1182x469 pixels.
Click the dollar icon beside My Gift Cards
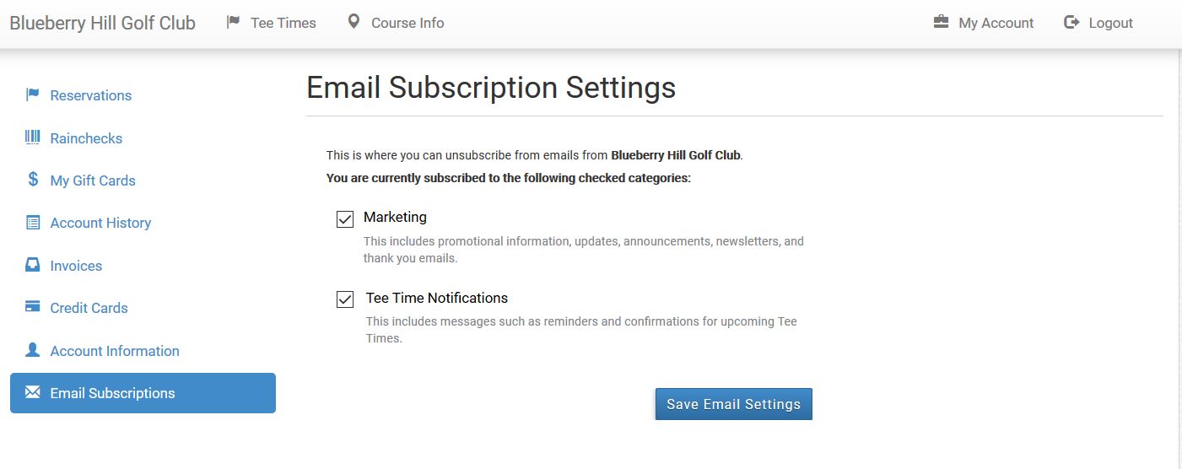(33, 180)
